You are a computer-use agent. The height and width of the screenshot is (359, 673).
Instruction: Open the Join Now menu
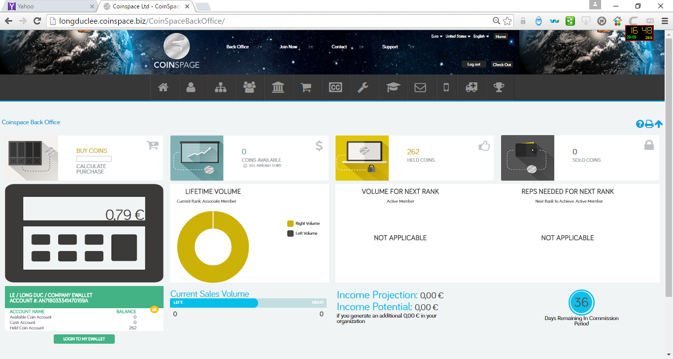coord(288,47)
